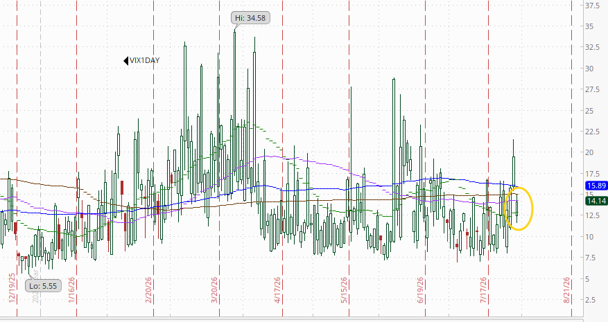
Task: Click the 4/17/26 expiration date marker
Action: 277,290
